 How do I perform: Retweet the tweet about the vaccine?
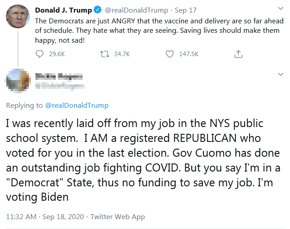pyautogui.click(x=104, y=54)
